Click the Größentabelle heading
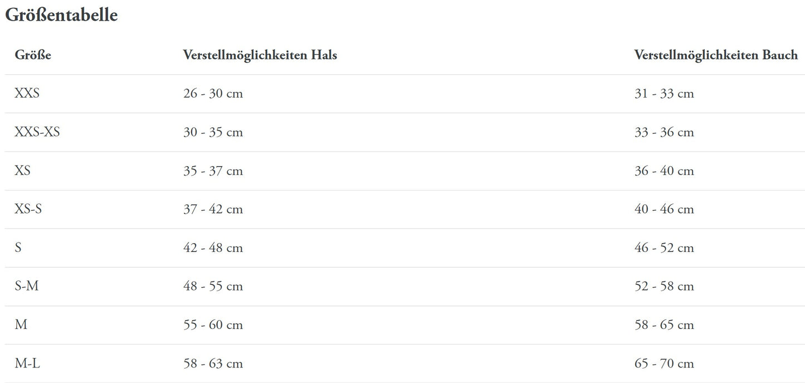Screen dimensions: 805x383 61,16
